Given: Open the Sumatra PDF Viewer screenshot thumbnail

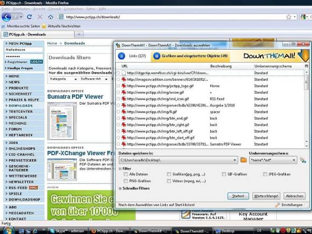Looking at the screenshot, I should click(62, 121).
